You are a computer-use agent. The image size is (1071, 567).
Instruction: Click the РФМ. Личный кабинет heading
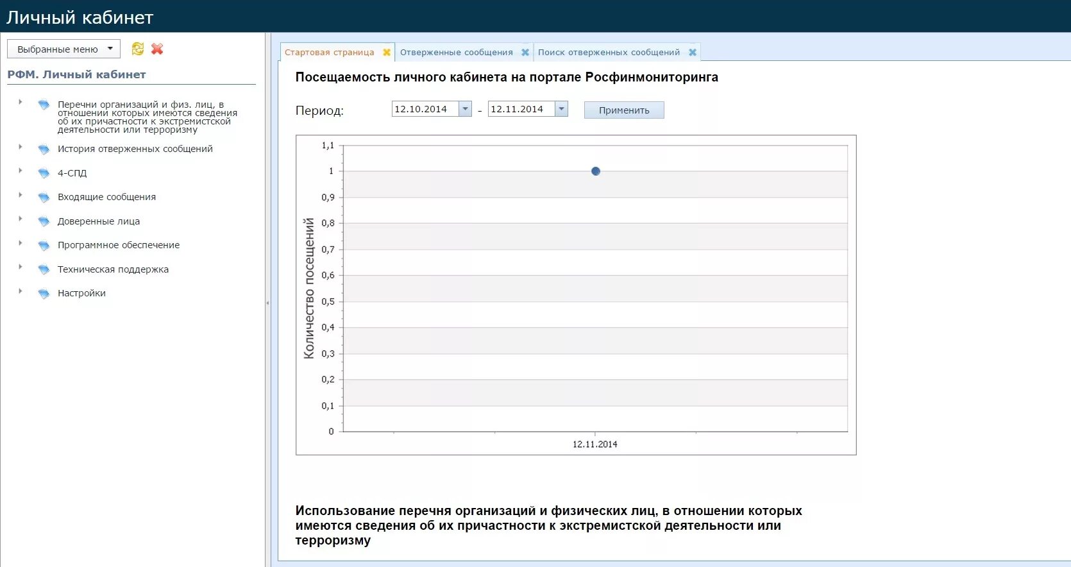point(76,74)
